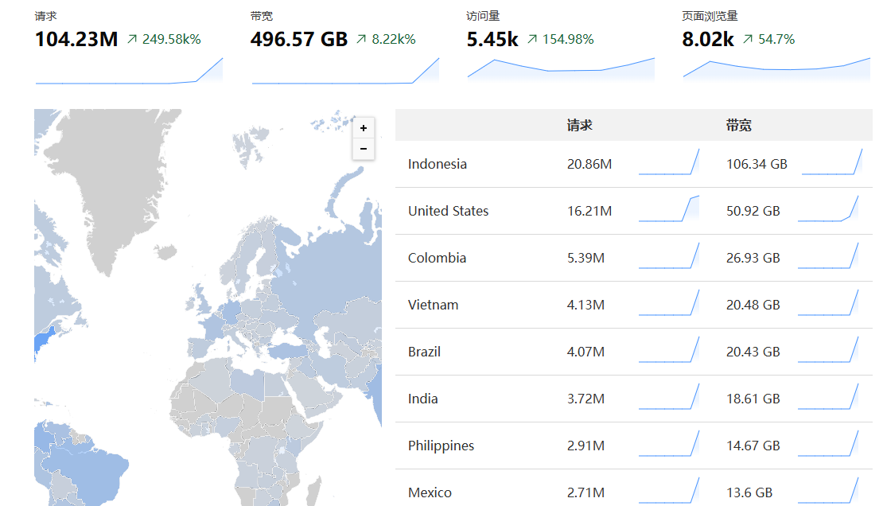Click the Vietnam country name

tap(433, 305)
